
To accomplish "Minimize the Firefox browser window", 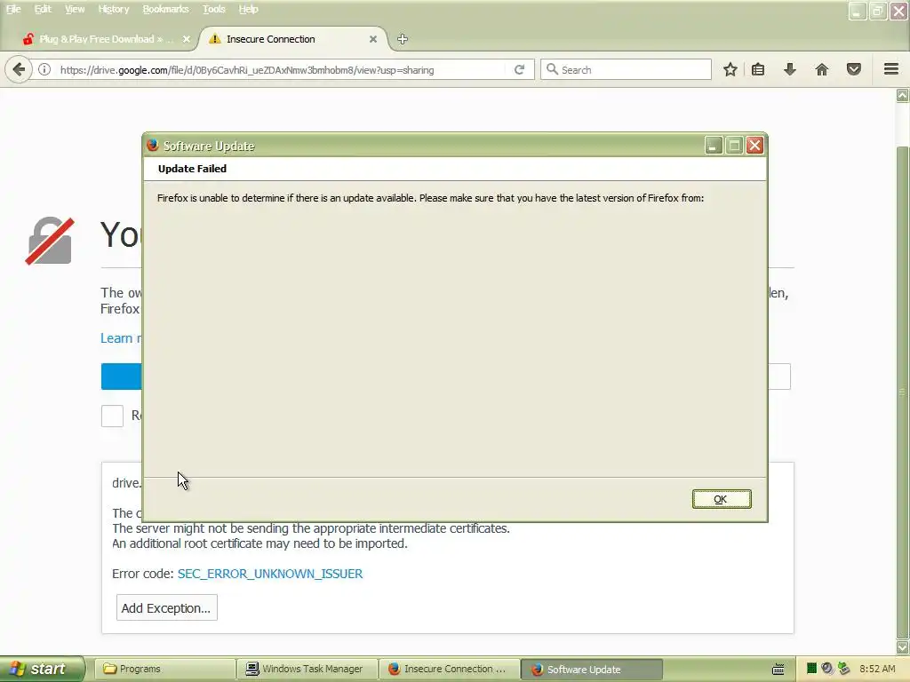I will click(858, 11).
